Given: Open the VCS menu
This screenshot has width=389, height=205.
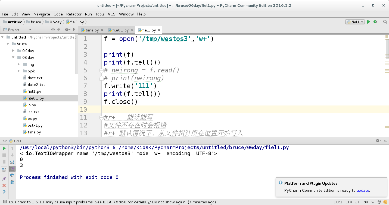Looking at the screenshot, I should click(x=112, y=14).
